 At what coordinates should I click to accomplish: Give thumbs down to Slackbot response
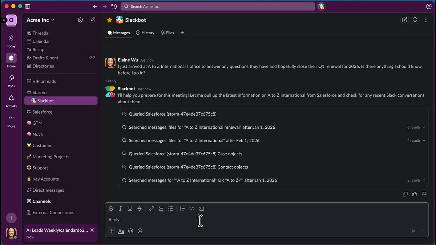pyautogui.click(x=424, y=194)
